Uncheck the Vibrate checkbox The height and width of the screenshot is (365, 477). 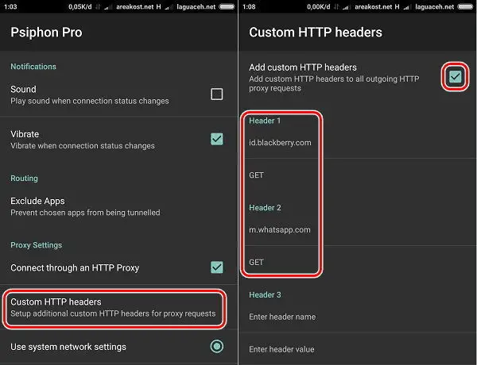tap(216, 139)
